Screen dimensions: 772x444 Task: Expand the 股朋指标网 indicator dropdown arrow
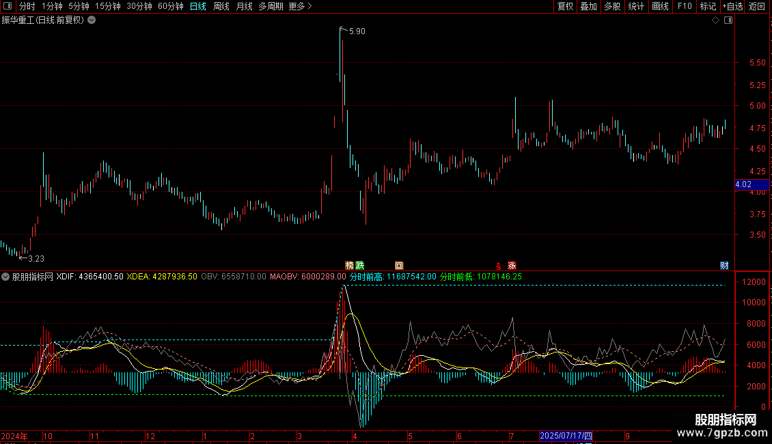pyautogui.click(x=6, y=277)
